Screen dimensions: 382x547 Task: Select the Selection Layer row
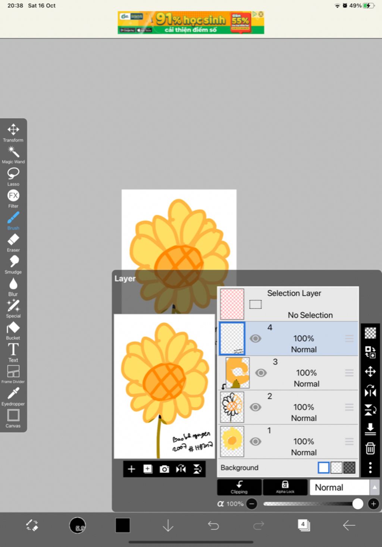pos(288,304)
